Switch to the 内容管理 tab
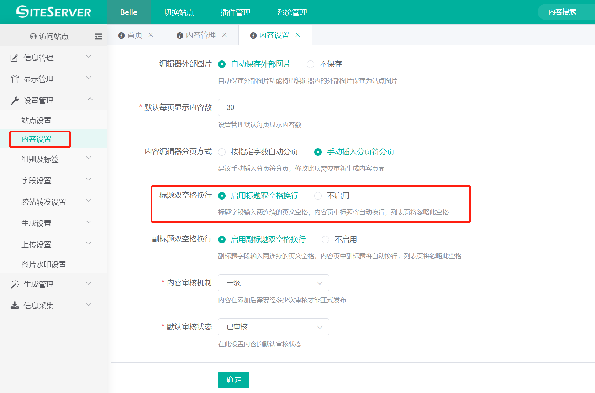Viewport: 595px width, 393px height. (200, 35)
